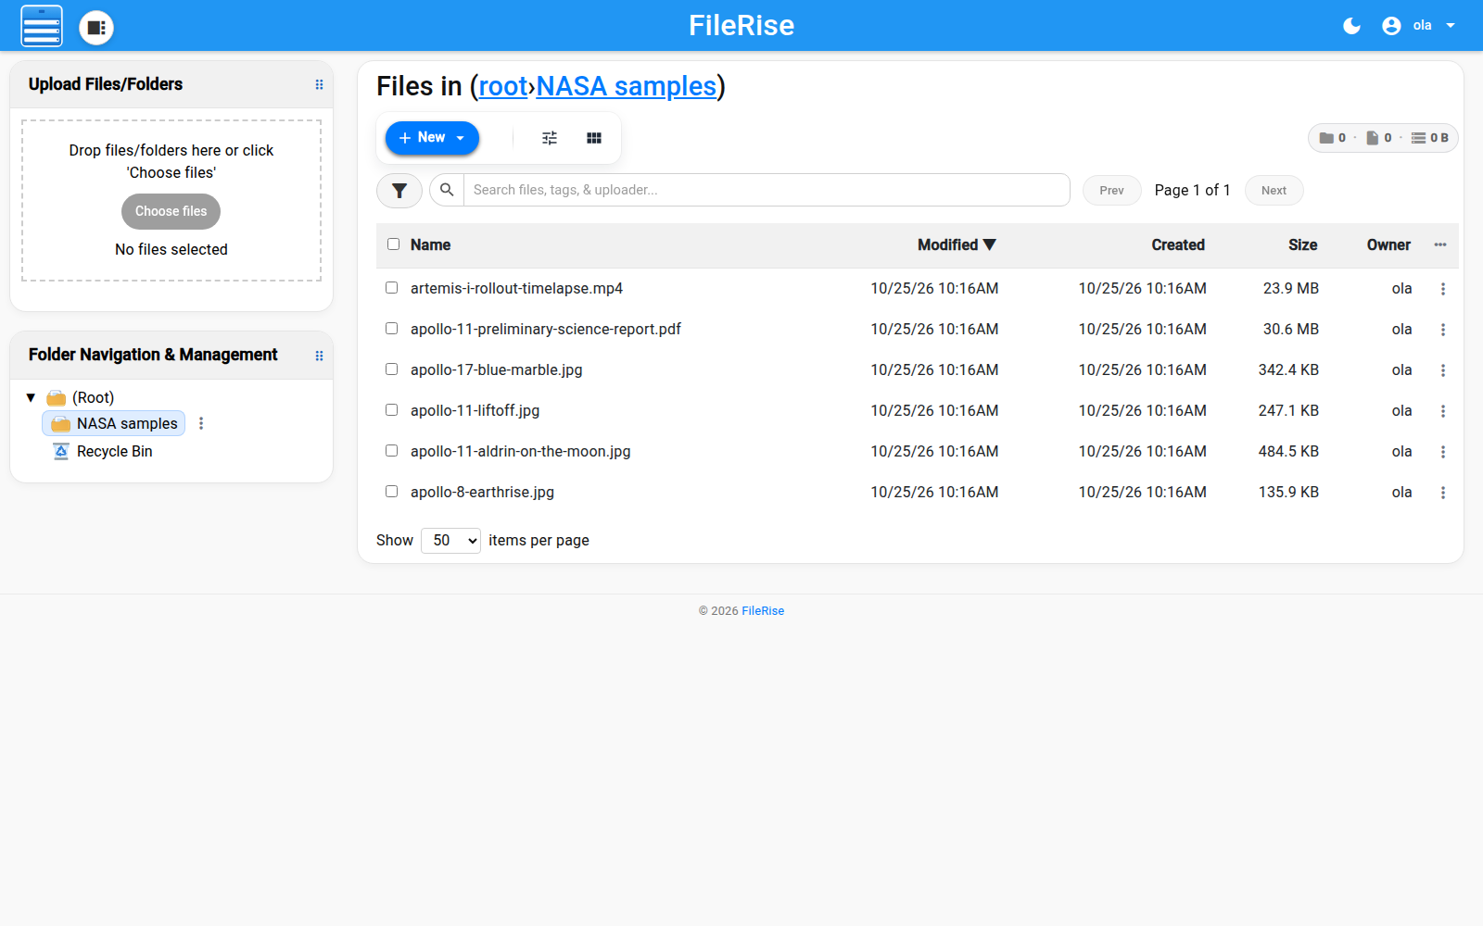Open the ola user account menu
The height and width of the screenshot is (926, 1483).
1419,26
